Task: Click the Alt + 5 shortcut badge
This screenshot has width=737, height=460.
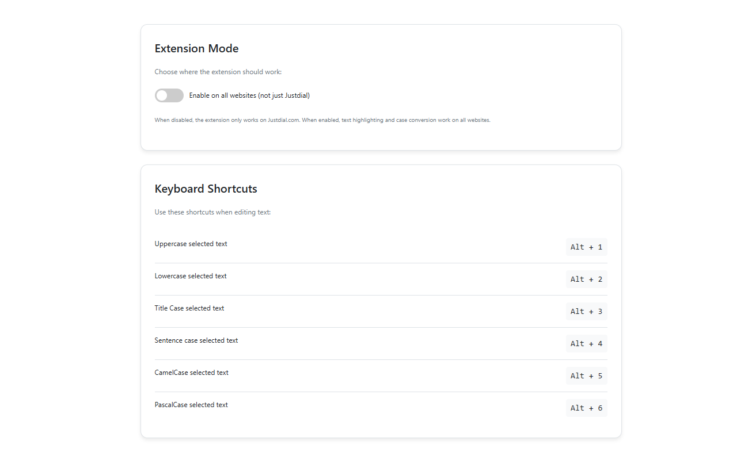Action: click(x=586, y=376)
